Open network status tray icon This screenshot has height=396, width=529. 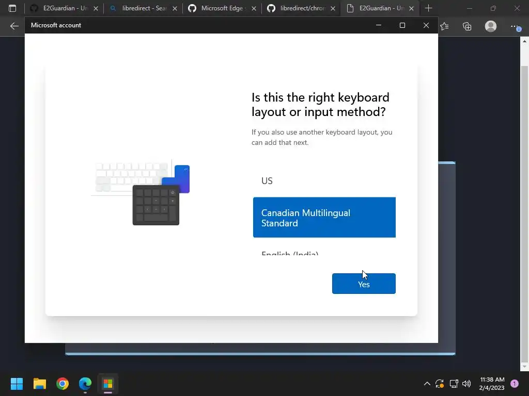[454, 384]
